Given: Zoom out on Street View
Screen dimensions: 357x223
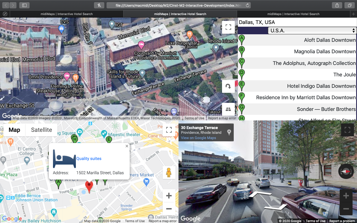Looking at the screenshot, I should click(346, 209).
